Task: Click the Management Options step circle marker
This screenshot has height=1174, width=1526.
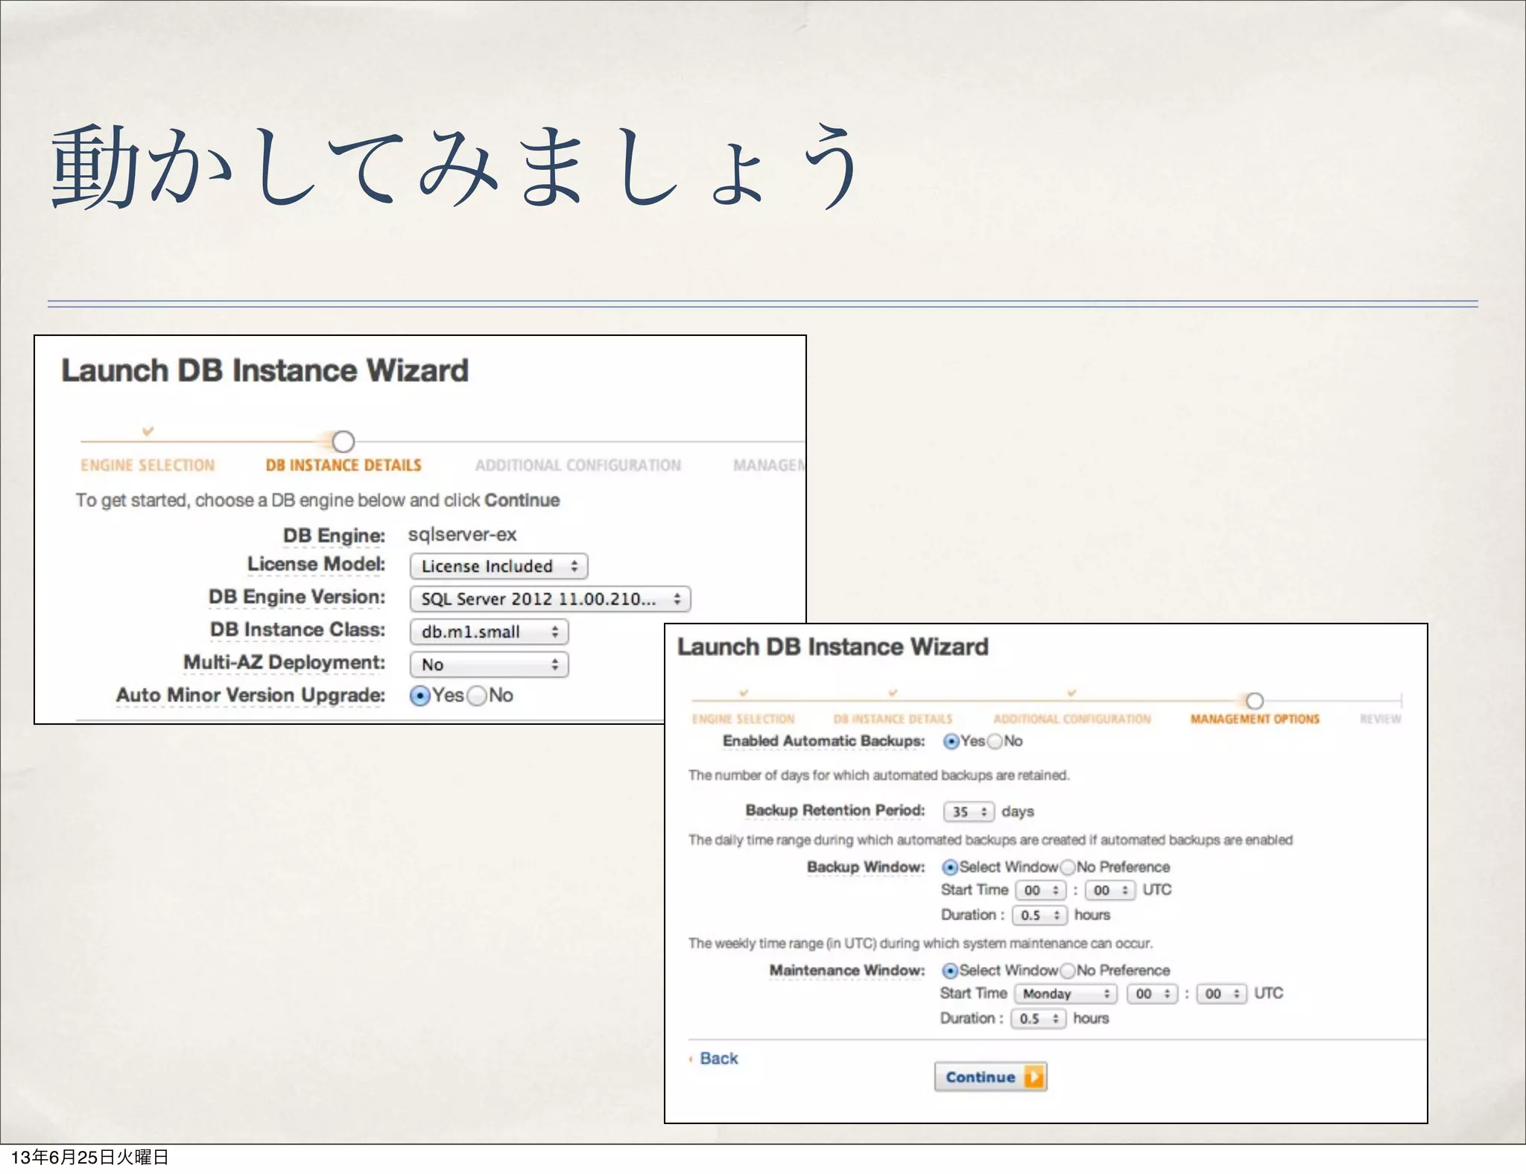Action: 1255,701
